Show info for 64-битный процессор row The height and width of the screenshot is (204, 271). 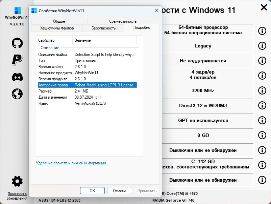(262, 31)
